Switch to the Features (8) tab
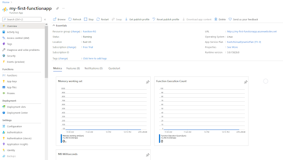Screen dimensions: 283x160 [x=73, y=69]
